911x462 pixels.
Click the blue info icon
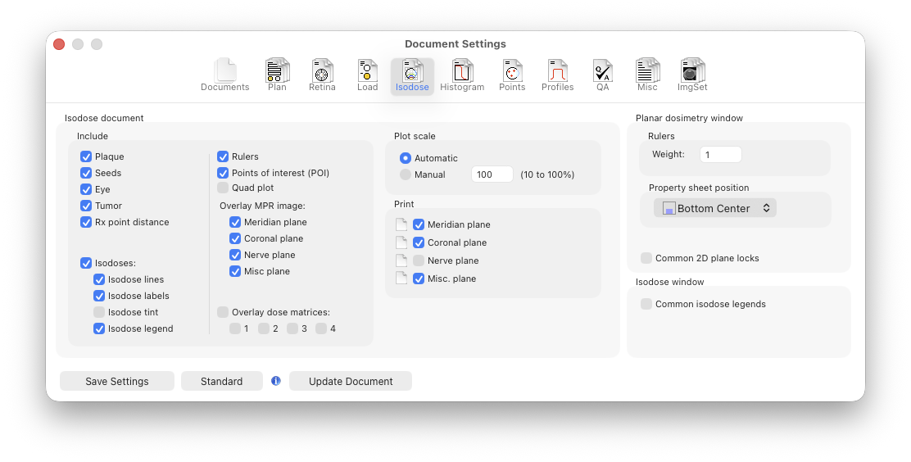[x=276, y=381]
